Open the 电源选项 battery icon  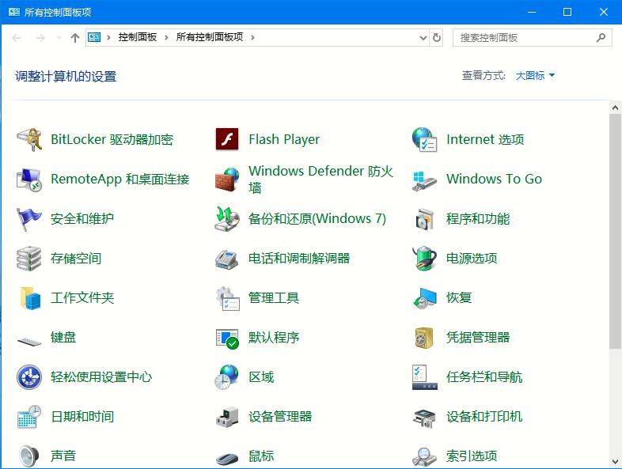[425, 259]
